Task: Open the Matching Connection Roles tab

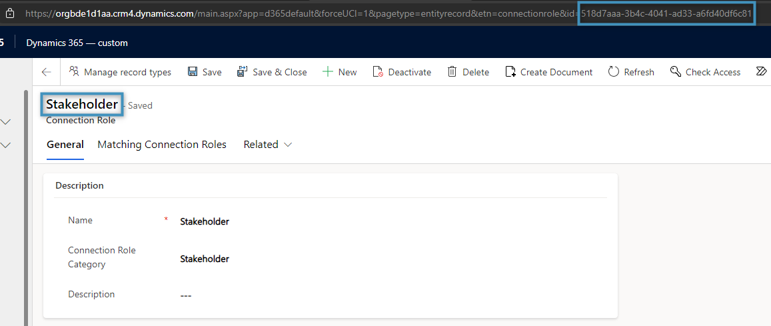Action: pos(162,145)
